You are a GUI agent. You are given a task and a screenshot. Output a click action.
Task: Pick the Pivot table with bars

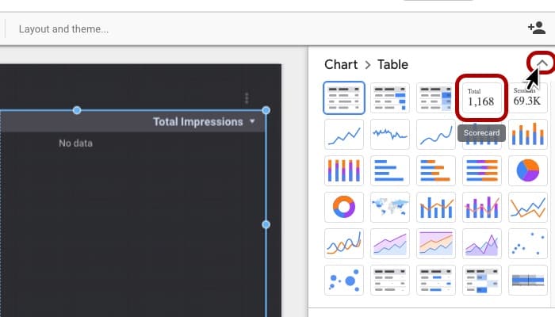tap(436, 281)
